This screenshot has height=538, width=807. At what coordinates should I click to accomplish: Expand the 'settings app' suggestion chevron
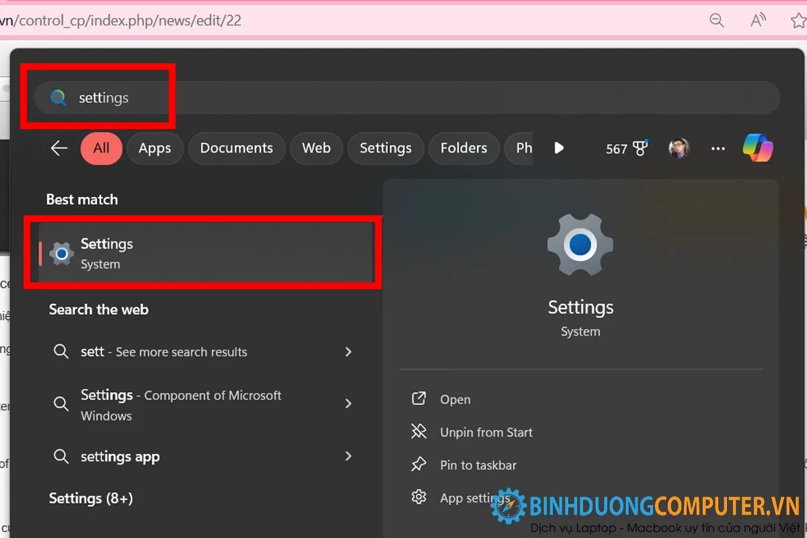tap(348, 456)
